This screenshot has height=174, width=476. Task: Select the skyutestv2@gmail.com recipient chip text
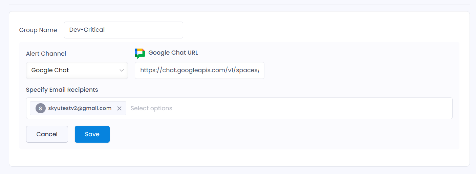click(x=80, y=108)
